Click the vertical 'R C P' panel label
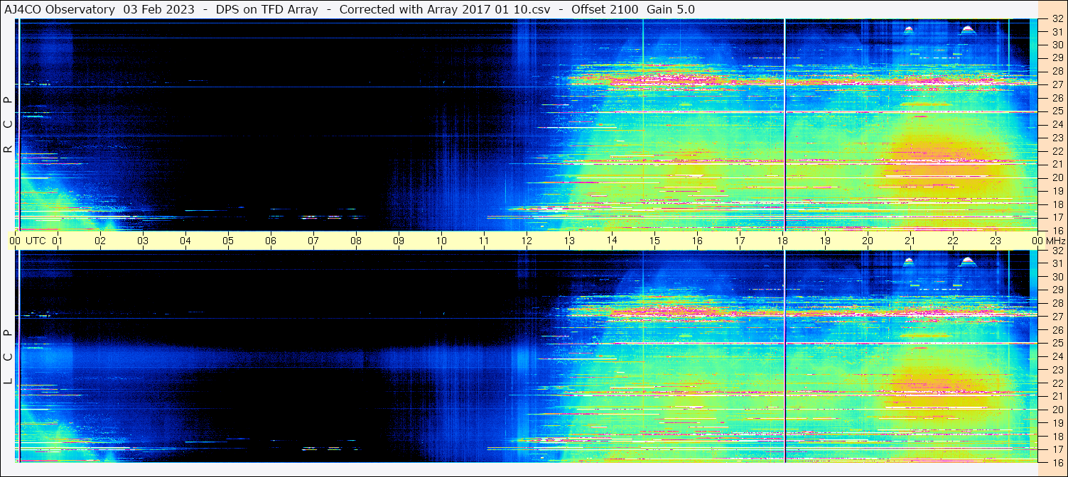The height and width of the screenshot is (477, 1068). pos(8,125)
